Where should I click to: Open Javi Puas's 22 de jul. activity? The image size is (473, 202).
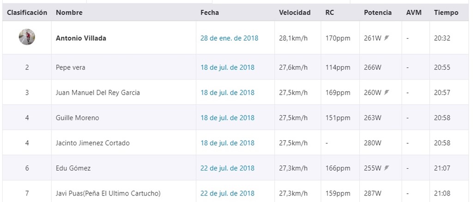point(227,193)
